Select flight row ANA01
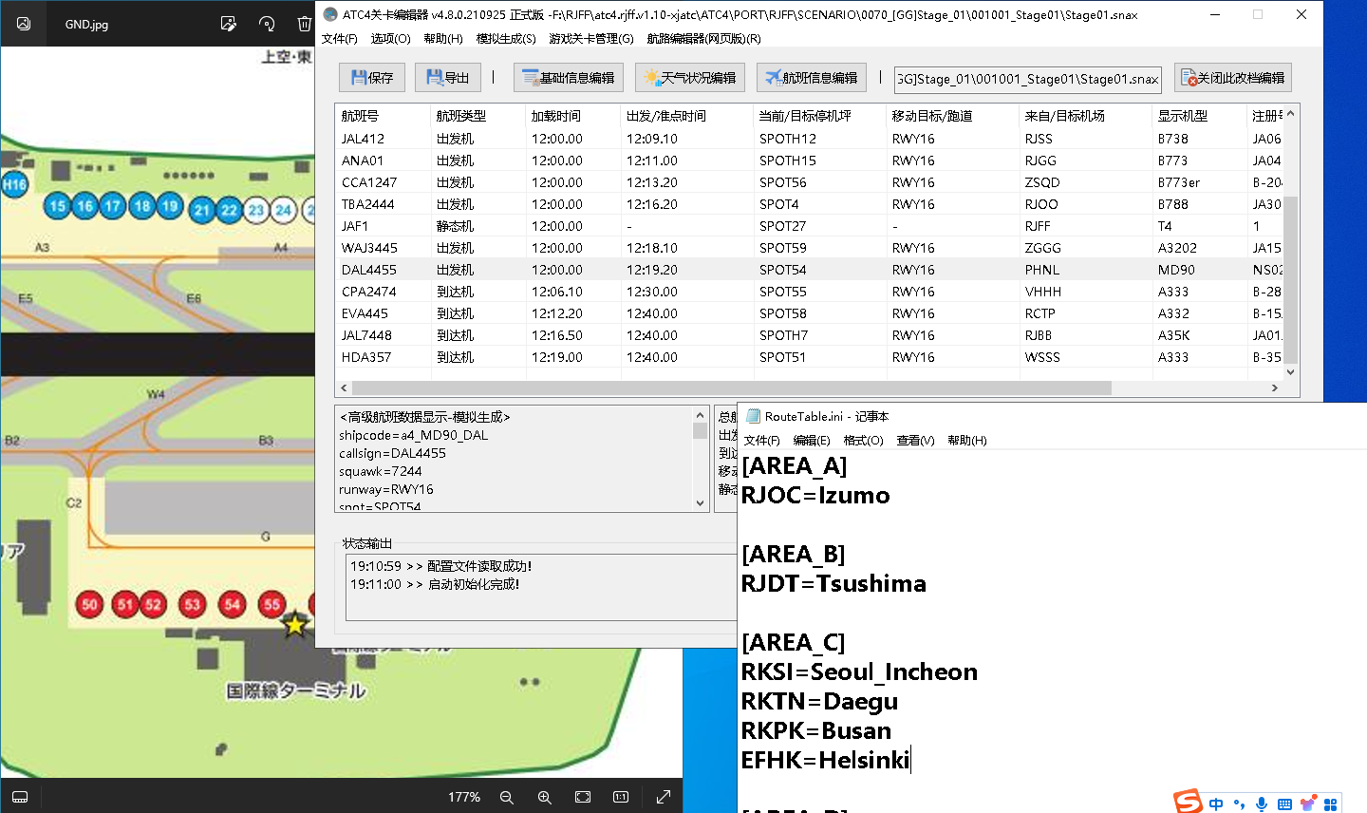 (810, 161)
